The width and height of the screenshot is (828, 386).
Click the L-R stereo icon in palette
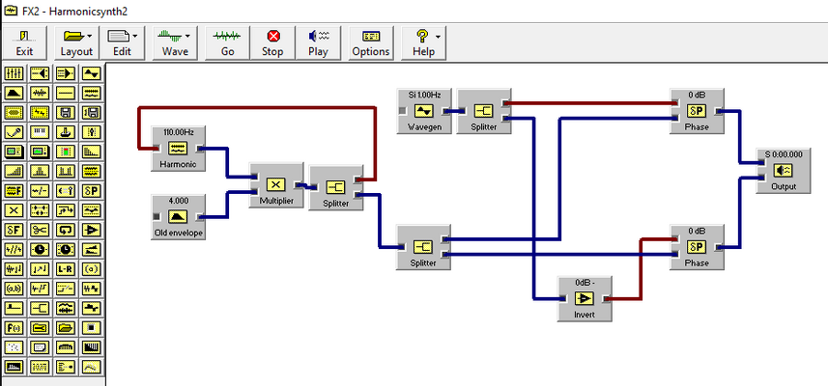tap(66, 269)
